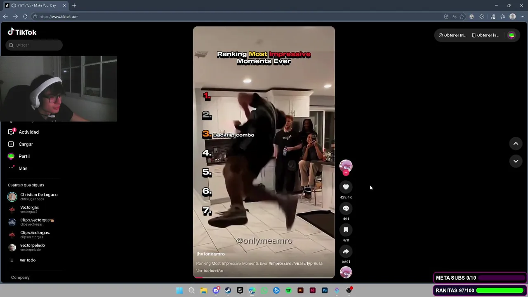This screenshot has width=528, height=297.
Task: Click the address bar URL
Action: tap(59, 16)
